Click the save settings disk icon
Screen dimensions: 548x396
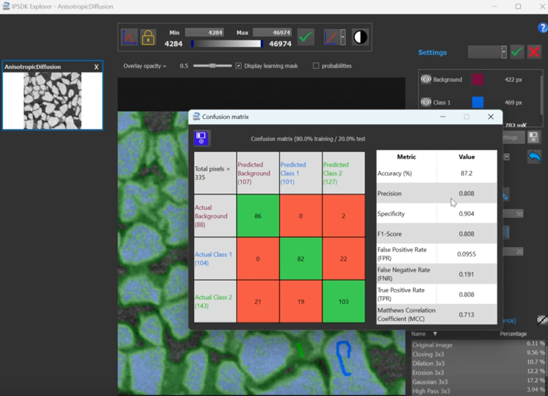pyautogui.click(x=533, y=138)
